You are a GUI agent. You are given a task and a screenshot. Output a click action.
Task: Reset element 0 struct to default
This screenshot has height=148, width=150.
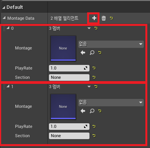click(x=96, y=28)
